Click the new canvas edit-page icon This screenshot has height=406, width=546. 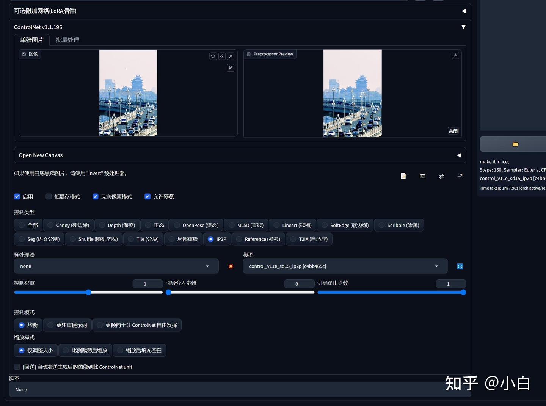[x=403, y=176]
